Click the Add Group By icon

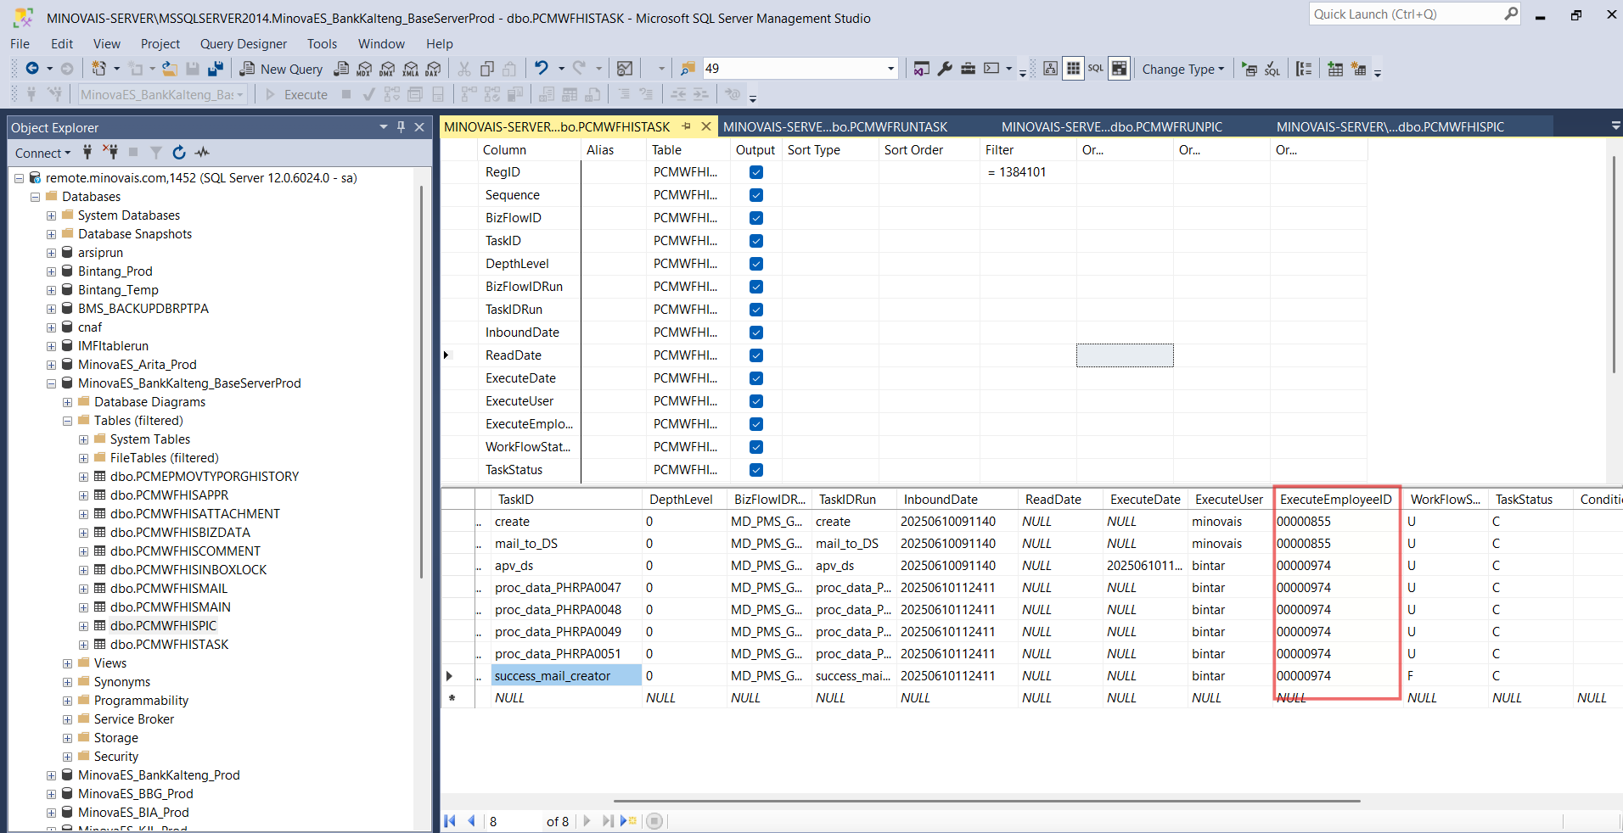[x=1304, y=70]
